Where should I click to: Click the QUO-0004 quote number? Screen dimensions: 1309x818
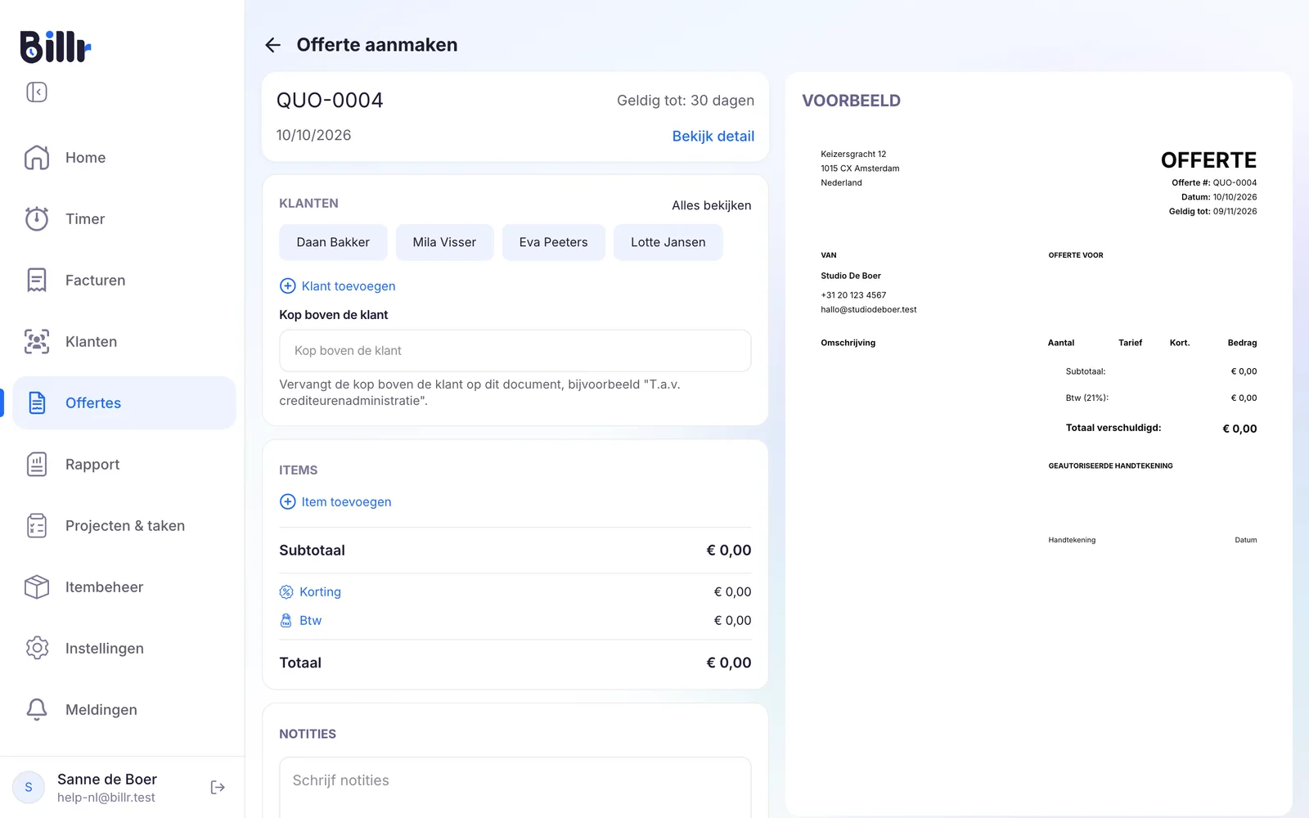pos(330,101)
